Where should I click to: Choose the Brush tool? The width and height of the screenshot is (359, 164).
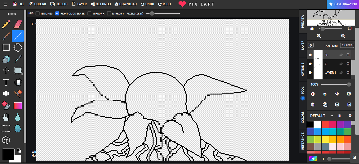point(6,36)
